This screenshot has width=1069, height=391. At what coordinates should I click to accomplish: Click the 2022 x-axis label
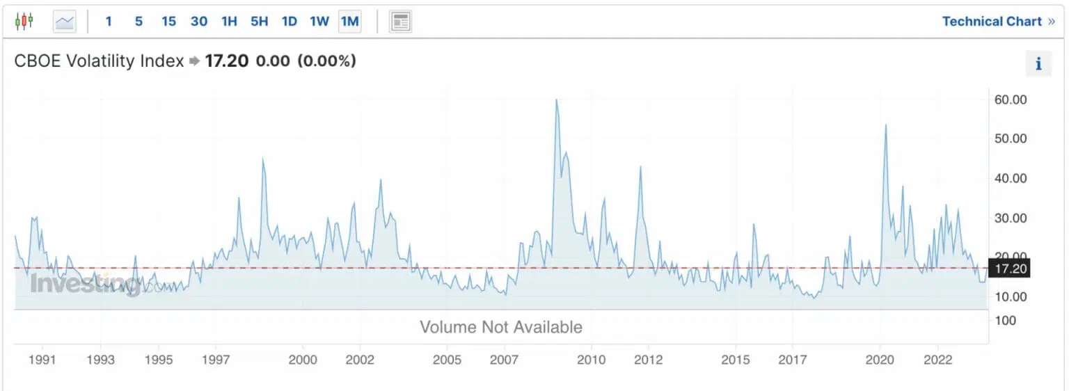click(937, 360)
